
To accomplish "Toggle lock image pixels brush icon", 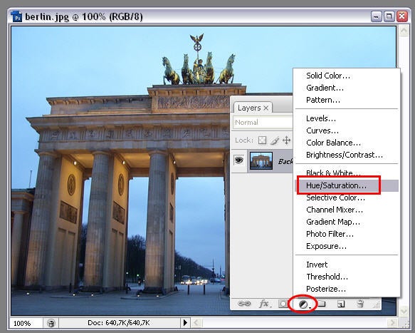I will click(275, 140).
